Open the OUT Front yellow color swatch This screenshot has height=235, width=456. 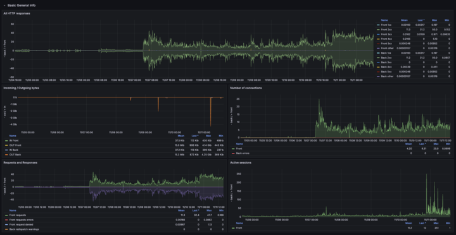[x=6, y=145]
